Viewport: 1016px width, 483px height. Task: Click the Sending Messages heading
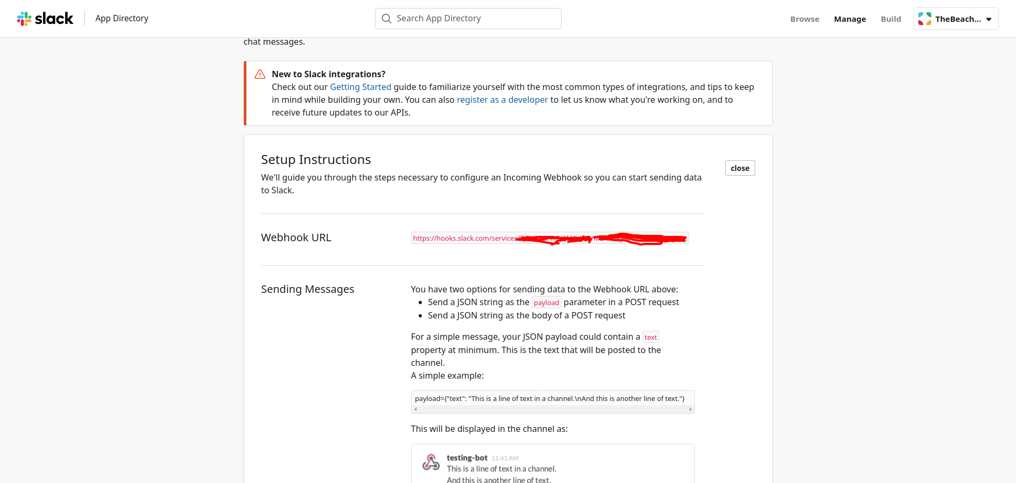(x=307, y=289)
